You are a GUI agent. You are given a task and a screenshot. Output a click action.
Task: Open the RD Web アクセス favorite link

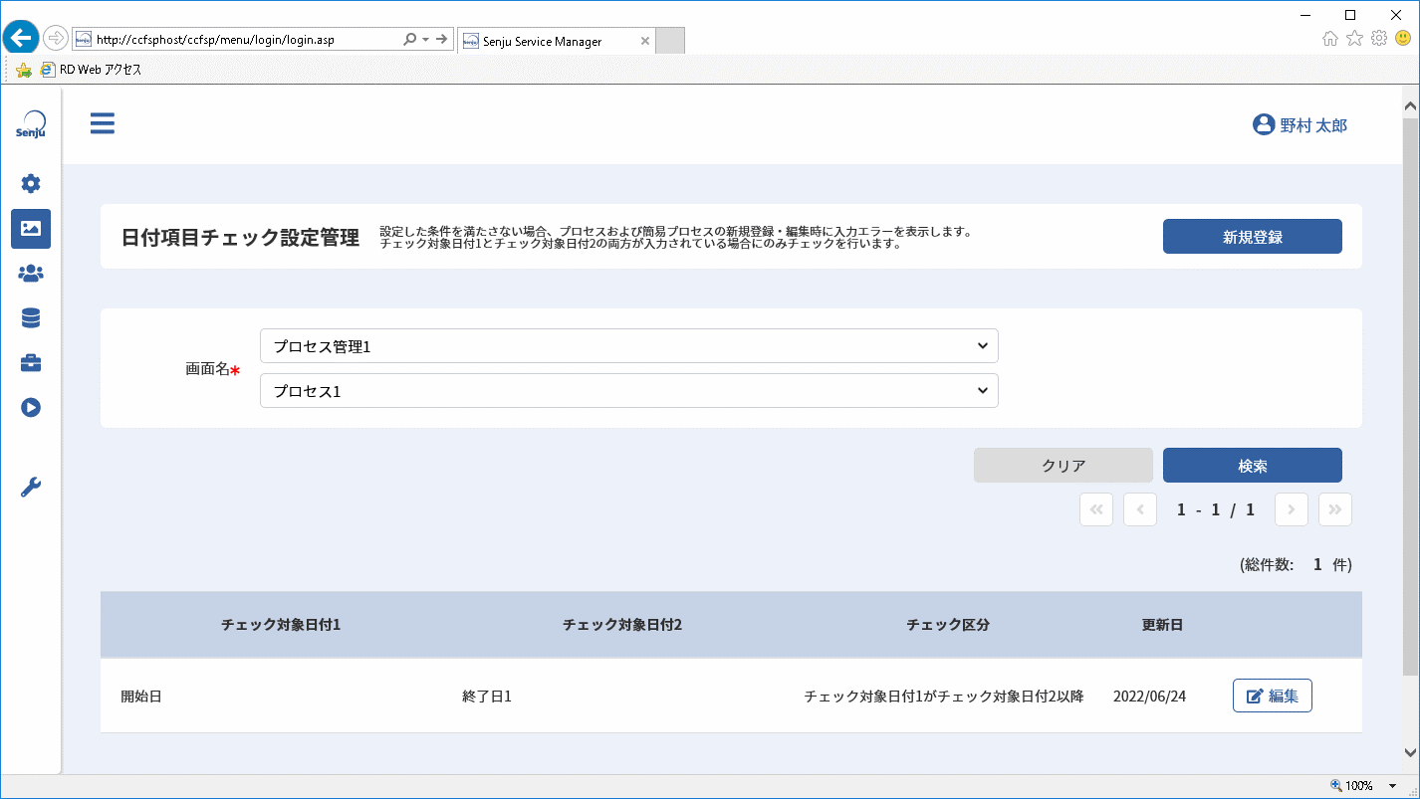coord(92,70)
